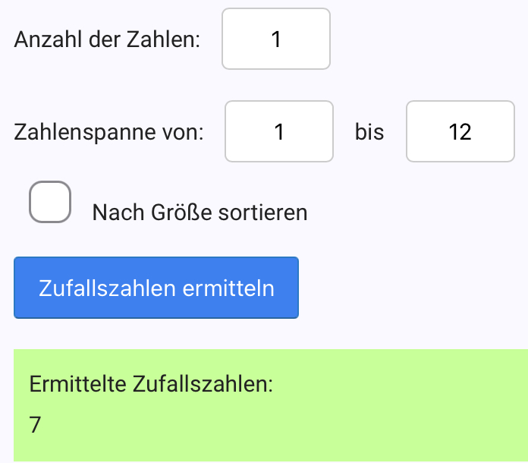The height and width of the screenshot is (463, 528).
Task: Toggle the sort-by-size checkbox box
Action: tap(50, 203)
